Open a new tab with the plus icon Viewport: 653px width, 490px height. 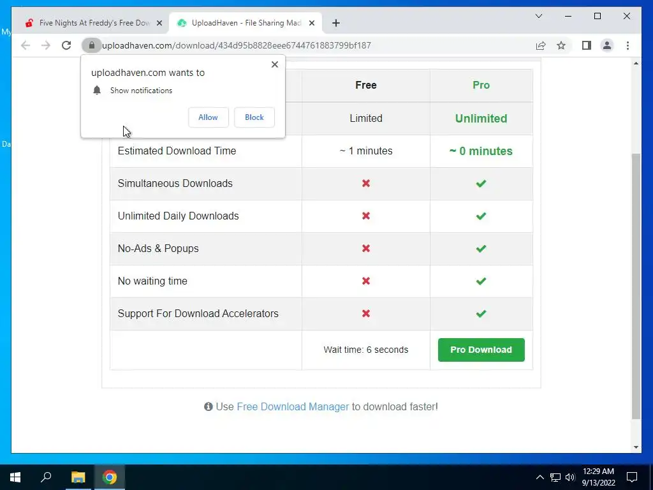pyautogui.click(x=336, y=23)
